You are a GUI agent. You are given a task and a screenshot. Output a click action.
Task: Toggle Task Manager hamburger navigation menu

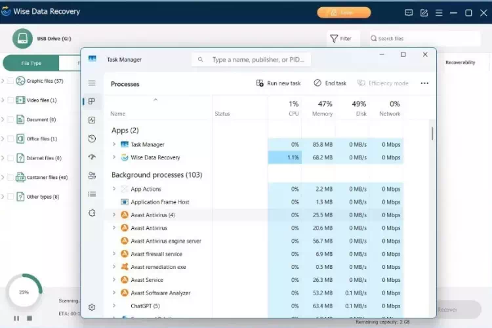pos(92,83)
